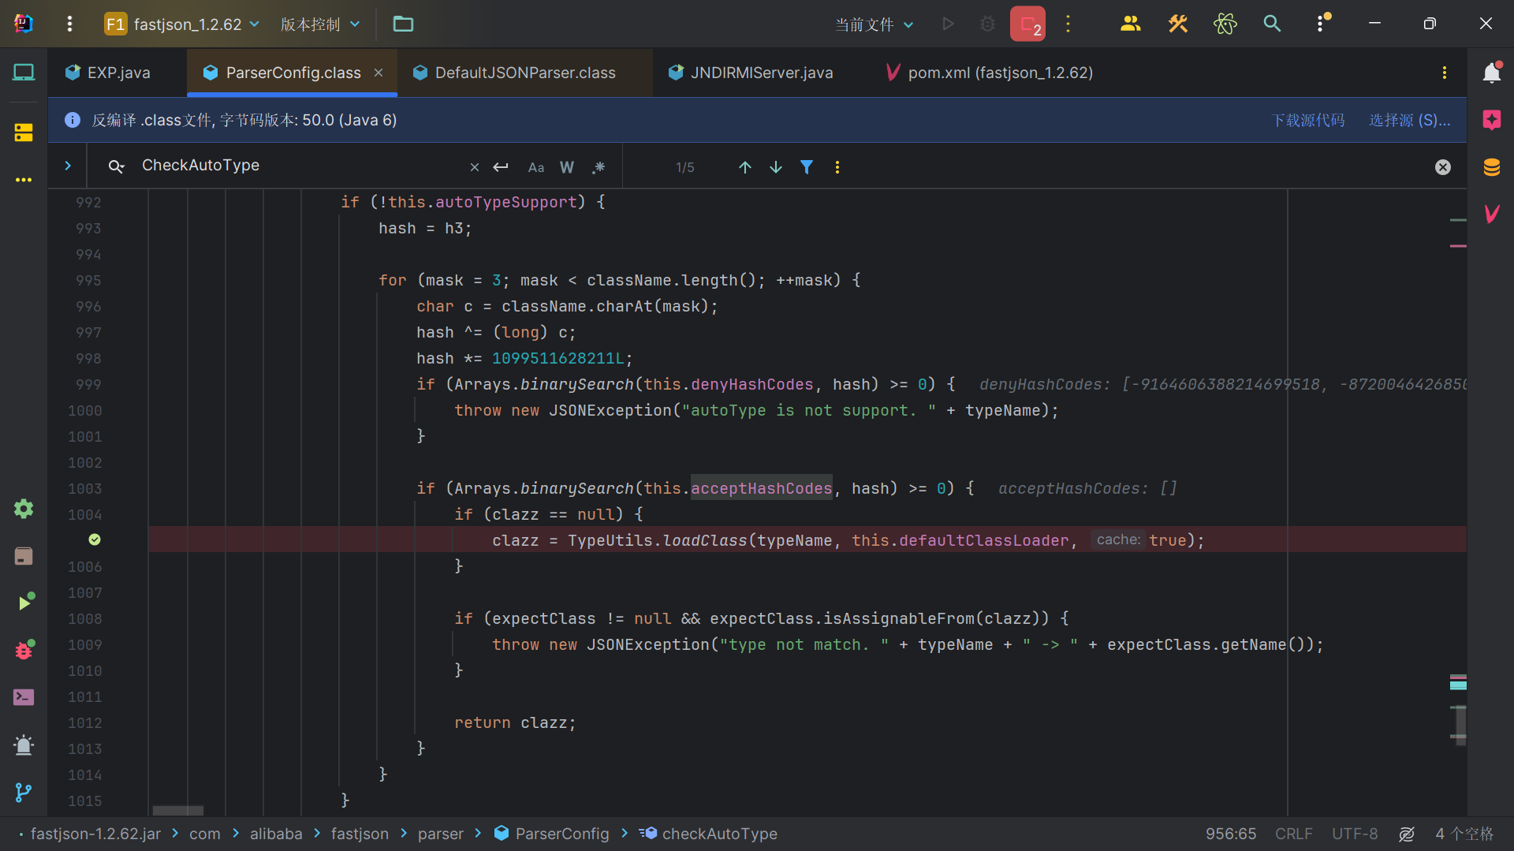Close the find bar

pyautogui.click(x=1443, y=167)
